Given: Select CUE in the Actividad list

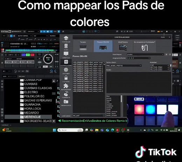Looking at the screenshot, I should pos(160,65).
